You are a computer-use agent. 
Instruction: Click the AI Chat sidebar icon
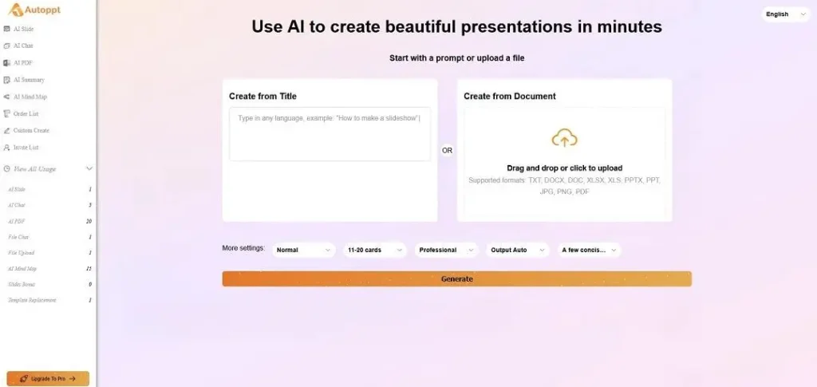point(6,45)
